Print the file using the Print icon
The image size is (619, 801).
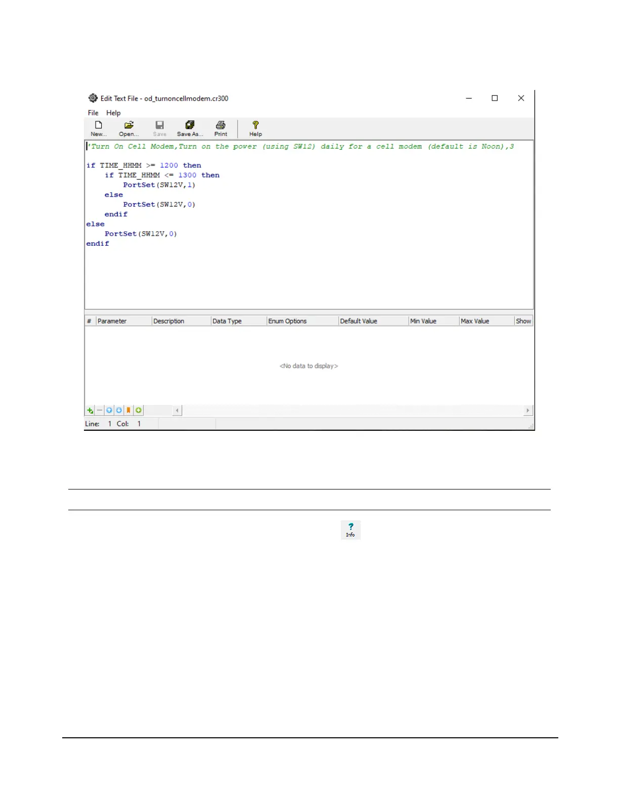(x=221, y=128)
